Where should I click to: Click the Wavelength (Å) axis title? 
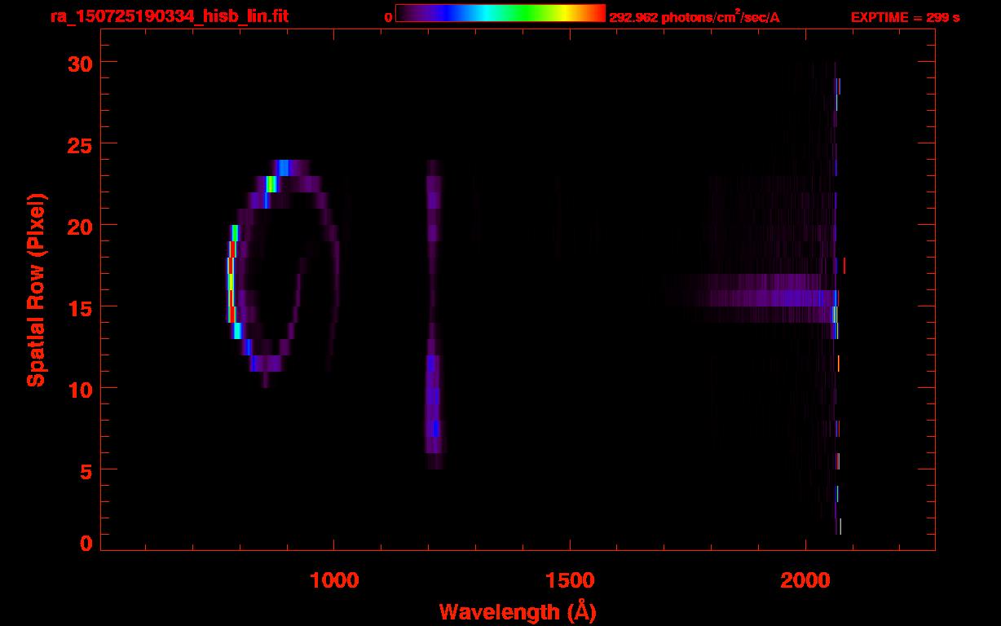517,611
